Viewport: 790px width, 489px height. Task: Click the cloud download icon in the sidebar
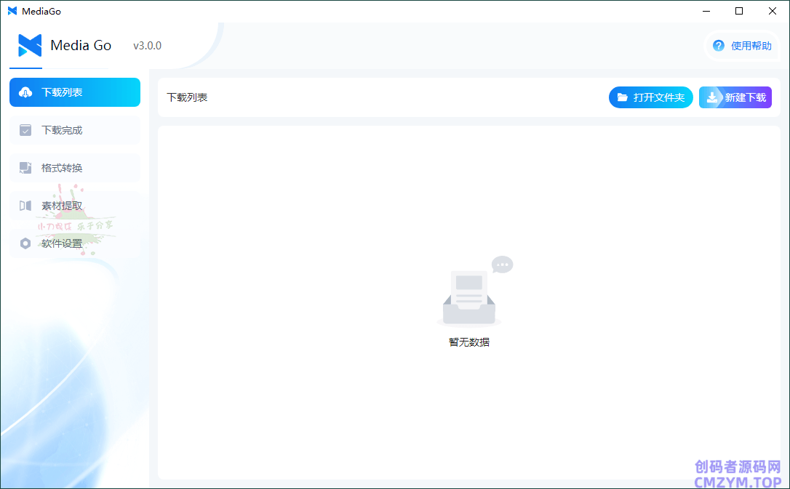25,92
